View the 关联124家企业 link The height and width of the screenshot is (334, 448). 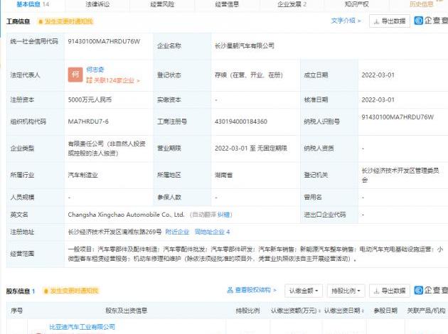[x=113, y=80]
